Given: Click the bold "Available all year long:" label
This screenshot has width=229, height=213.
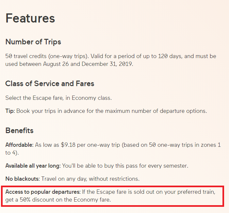Looking at the screenshot, I should [x=33, y=166].
